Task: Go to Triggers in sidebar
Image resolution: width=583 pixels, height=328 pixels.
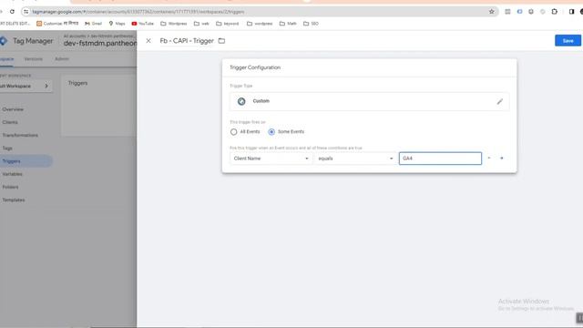Action: [x=11, y=161]
